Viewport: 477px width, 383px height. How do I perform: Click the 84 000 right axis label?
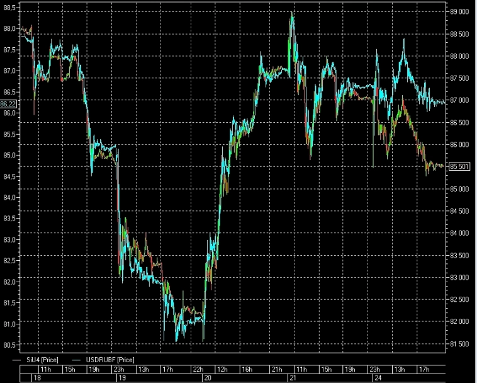(459, 233)
